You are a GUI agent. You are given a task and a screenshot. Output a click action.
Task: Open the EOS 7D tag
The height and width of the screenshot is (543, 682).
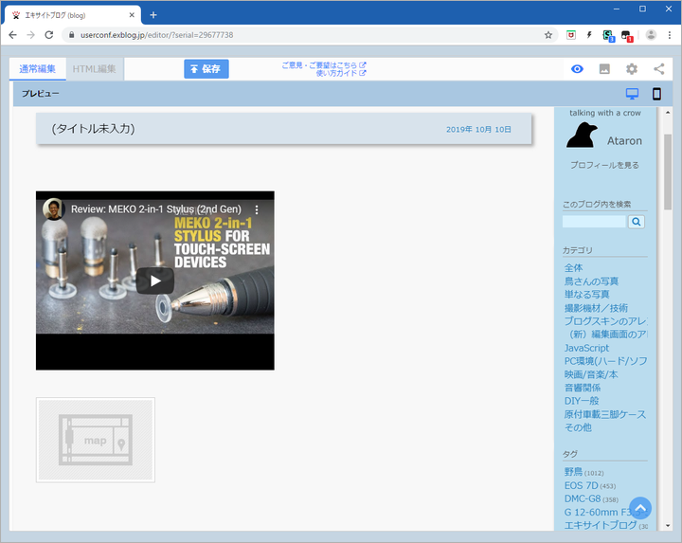click(x=581, y=485)
